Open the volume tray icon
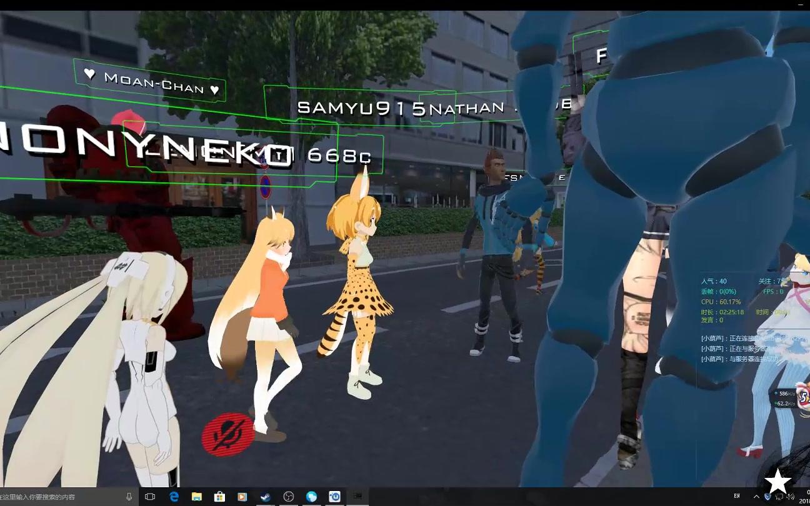Viewport: 810px width, 506px height. pyautogui.click(x=790, y=497)
